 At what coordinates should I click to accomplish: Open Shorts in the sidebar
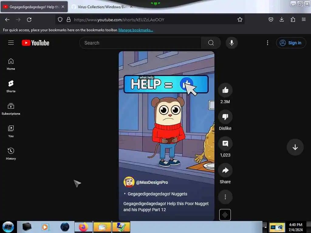[11, 87]
